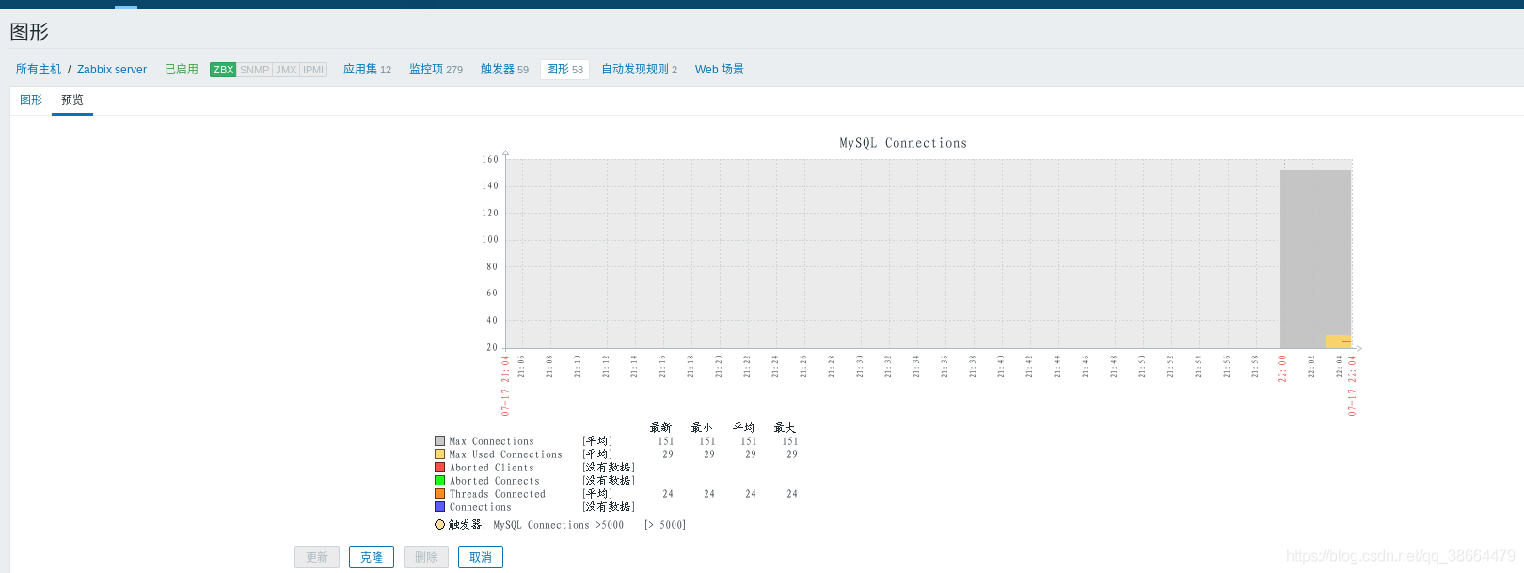1524x573 pixels.
Task: Click the JMX availability badge
Action: click(286, 70)
